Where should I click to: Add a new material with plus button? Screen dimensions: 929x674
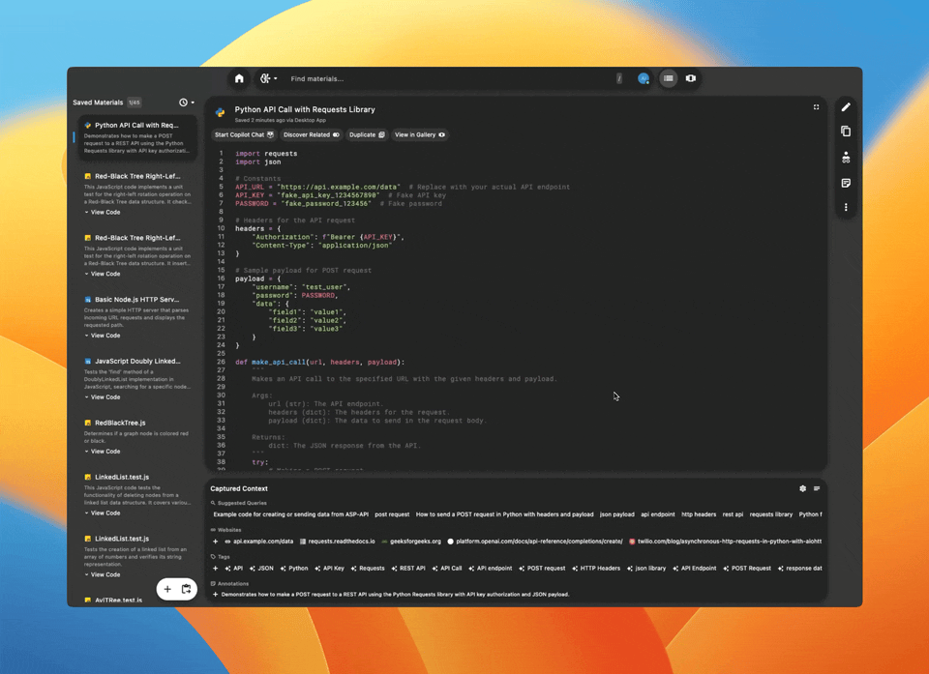(x=167, y=589)
